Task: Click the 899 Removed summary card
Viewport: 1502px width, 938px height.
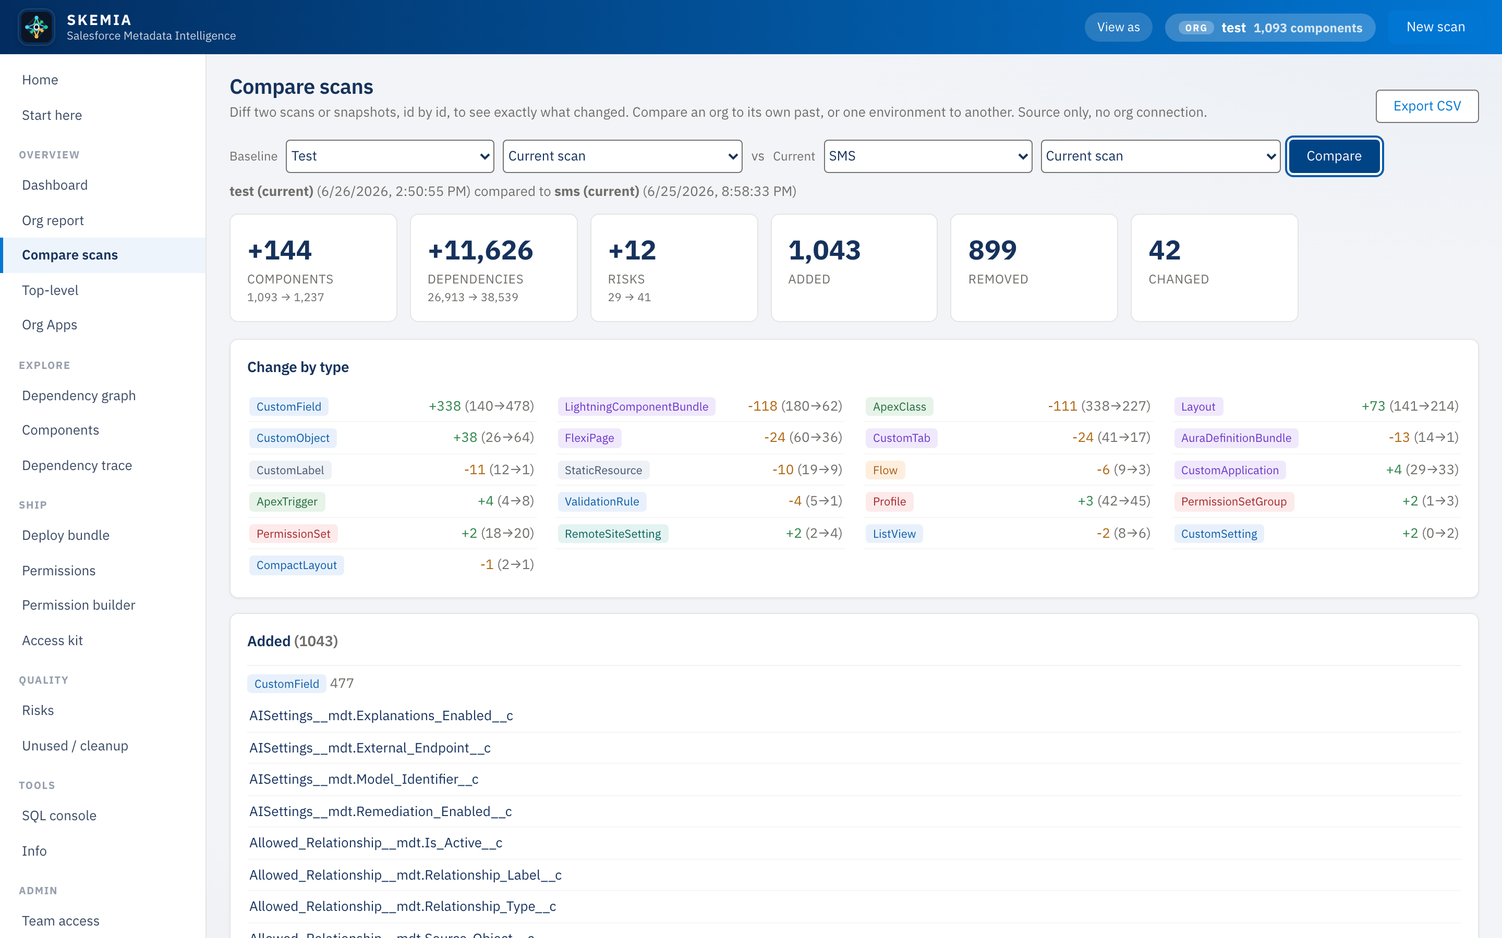Action: tap(1034, 268)
